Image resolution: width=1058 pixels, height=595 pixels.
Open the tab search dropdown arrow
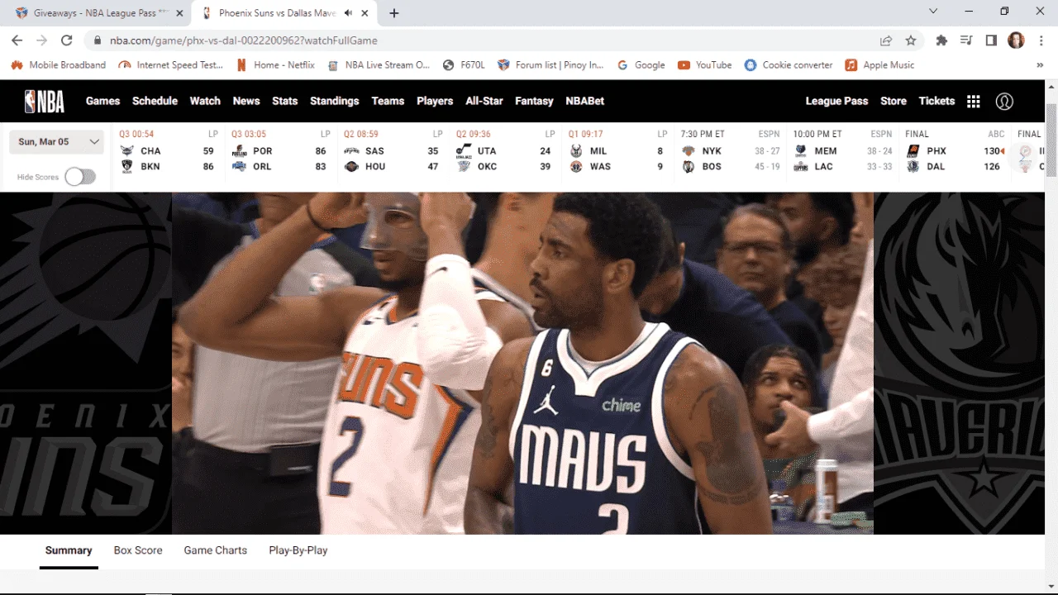933,12
